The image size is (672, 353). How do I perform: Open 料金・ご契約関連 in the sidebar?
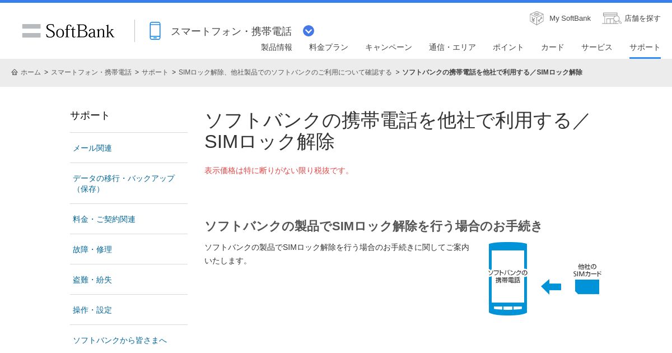104,219
